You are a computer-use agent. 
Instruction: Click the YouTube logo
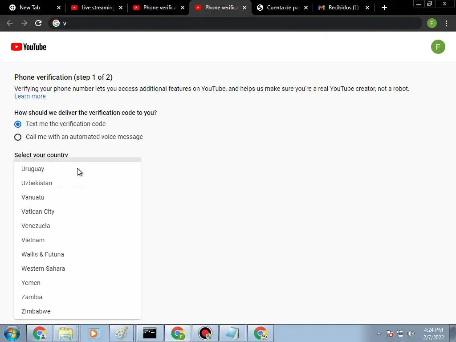28,47
